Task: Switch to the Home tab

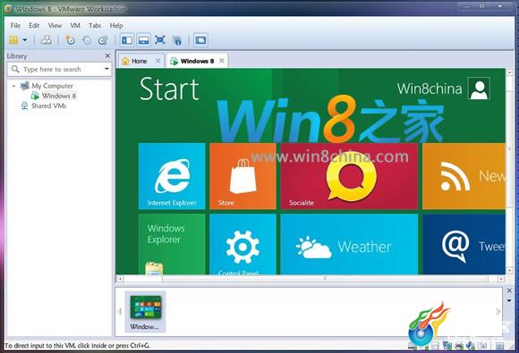Action: (x=139, y=61)
